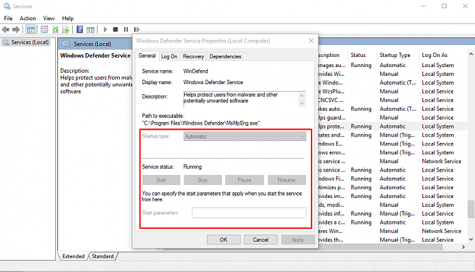The height and width of the screenshot is (272, 475).
Task: Switch to the Standard view tab
Action: (x=103, y=256)
